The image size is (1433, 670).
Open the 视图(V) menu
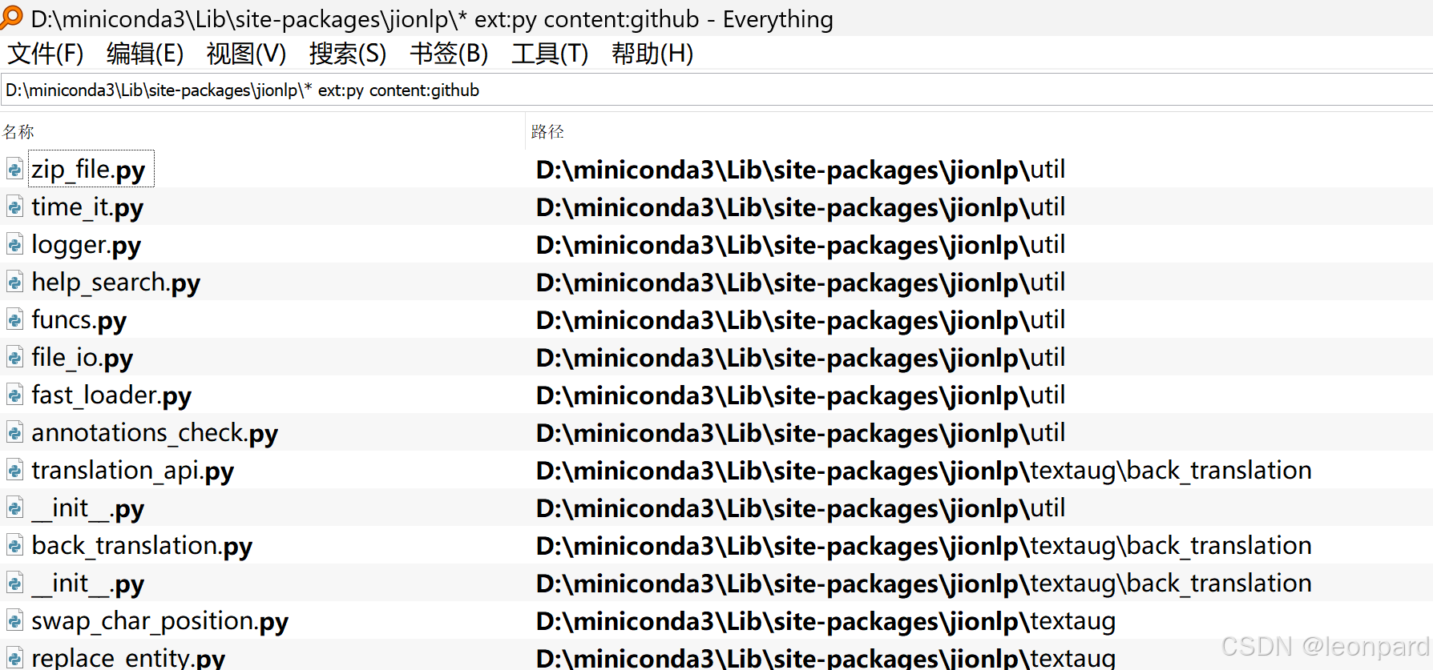(246, 54)
